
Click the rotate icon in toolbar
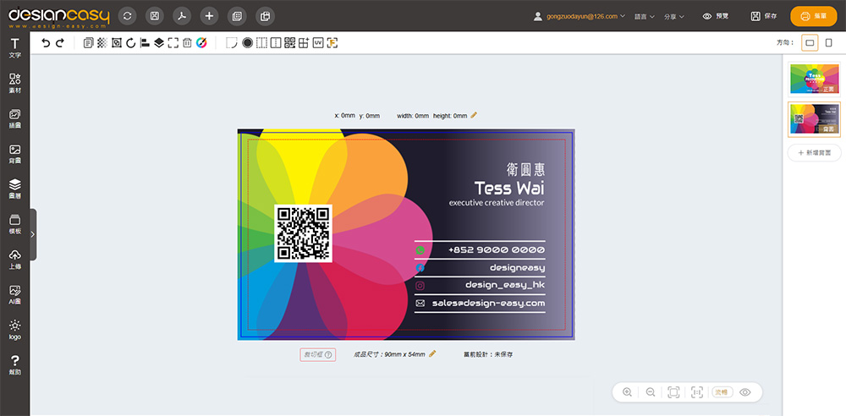pyautogui.click(x=130, y=43)
